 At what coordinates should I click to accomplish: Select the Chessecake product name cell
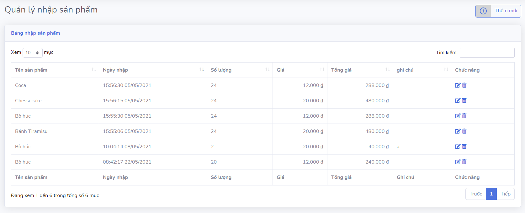[x=55, y=101]
